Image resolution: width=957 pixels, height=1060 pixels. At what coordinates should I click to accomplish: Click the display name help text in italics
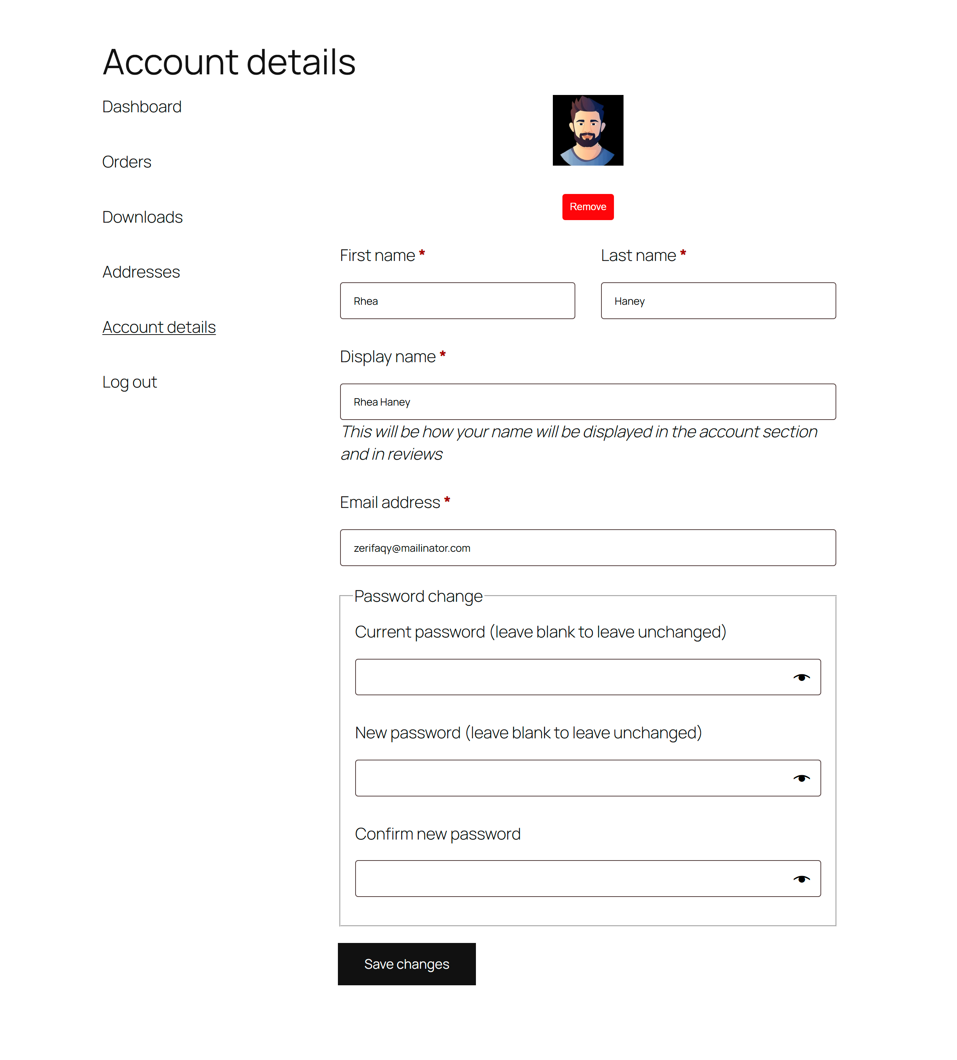(x=579, y=443)
